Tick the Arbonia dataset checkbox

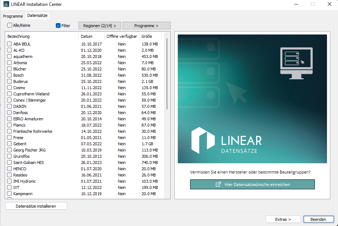tap(10, 63)
